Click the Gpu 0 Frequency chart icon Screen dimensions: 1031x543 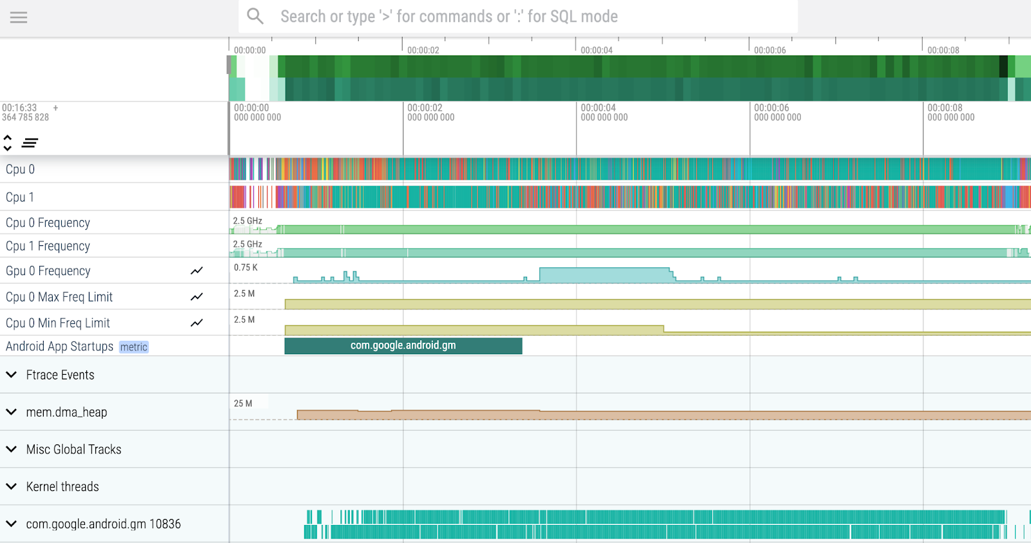pyautogui.click(x=197, y=271)
